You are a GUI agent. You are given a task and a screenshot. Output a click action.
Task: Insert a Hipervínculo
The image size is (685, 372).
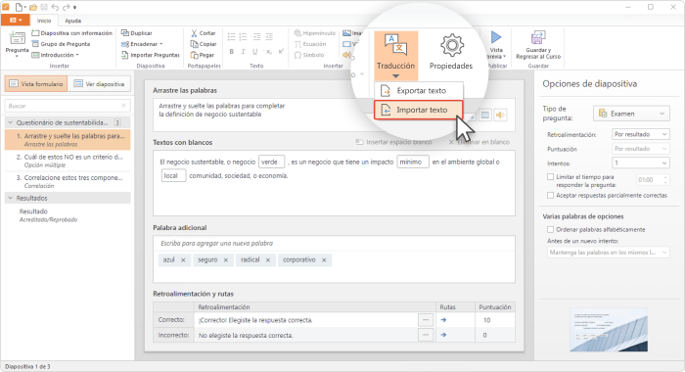(x=315, y=33)
